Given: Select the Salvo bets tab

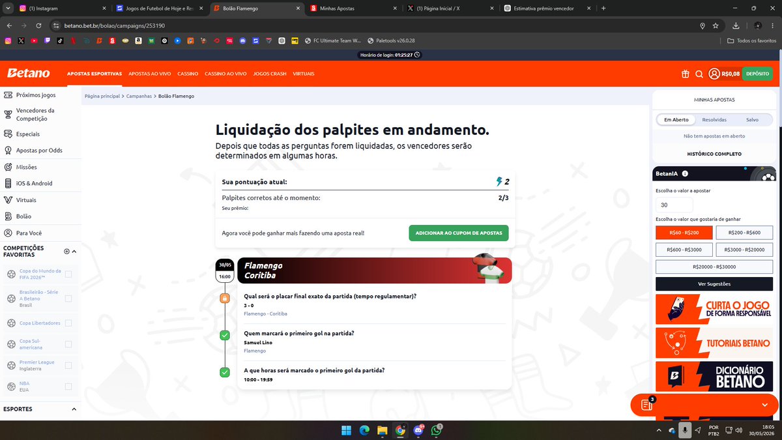Looking at the screenshot, I should (752, 120).
